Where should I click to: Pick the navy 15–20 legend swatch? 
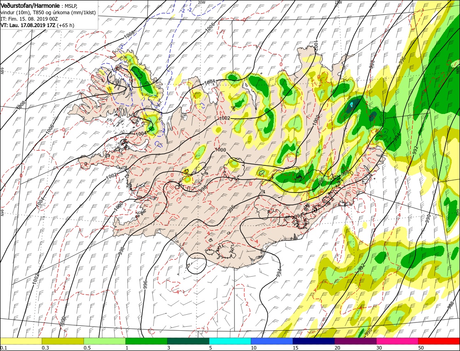(x=314, y=341)
